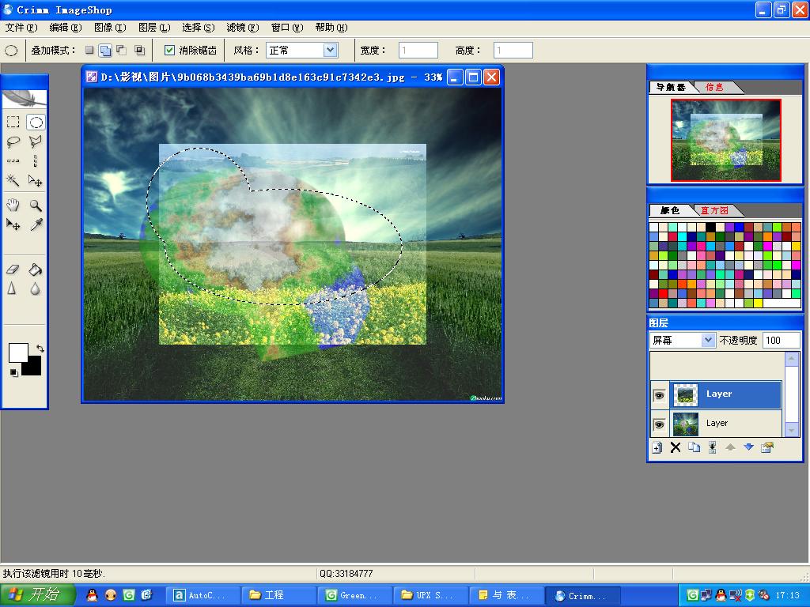Viewport: 810px width, 607px height.
Task: Switch to the 信息 info tab
Action: tap(714, 87)
